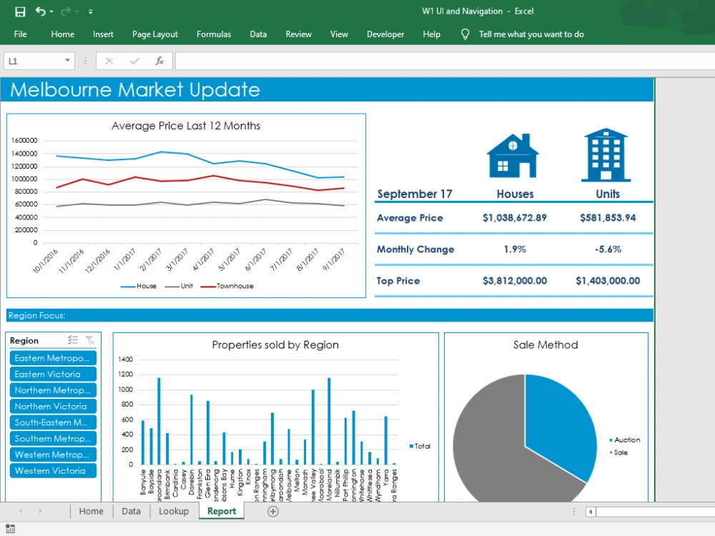This screenshot has width=715, height=536.
Task: Switch to the Home worksheet tab
Action: [x=92, y=512]
